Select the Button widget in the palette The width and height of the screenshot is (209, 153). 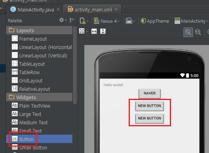(39, 139)
